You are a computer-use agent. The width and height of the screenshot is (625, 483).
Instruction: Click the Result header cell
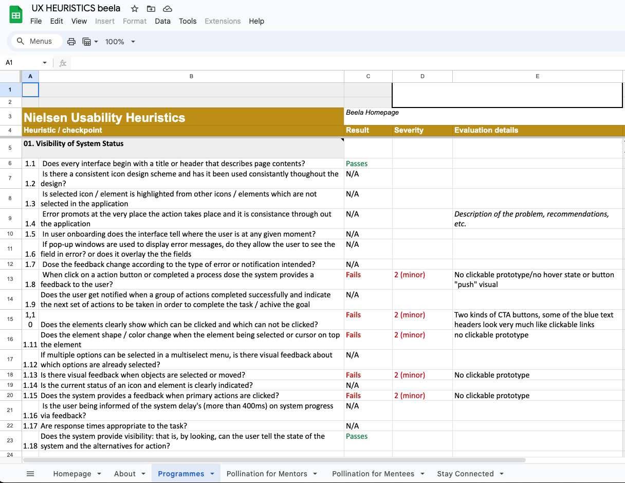click(368, 130)
